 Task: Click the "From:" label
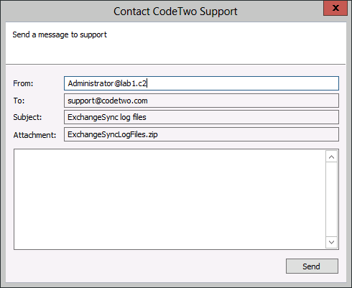(23, 83)
